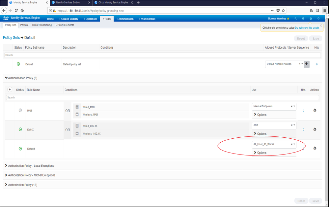Close the wireless setup notification
The image size is (329, 207).
321,25
